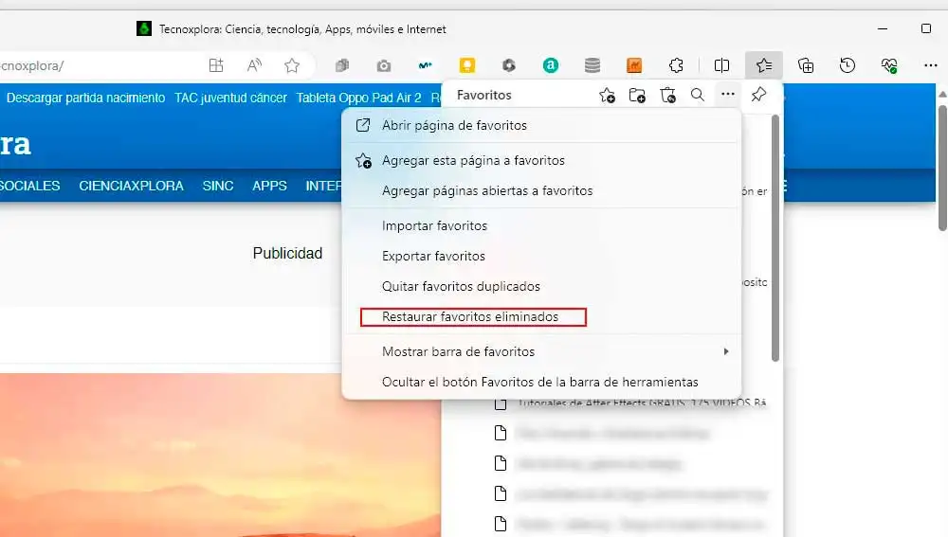The height and width of the screenshot is (537, 948).
Task: Minimize the browser window
Action: pyautogui.click(x=883, y=29)
